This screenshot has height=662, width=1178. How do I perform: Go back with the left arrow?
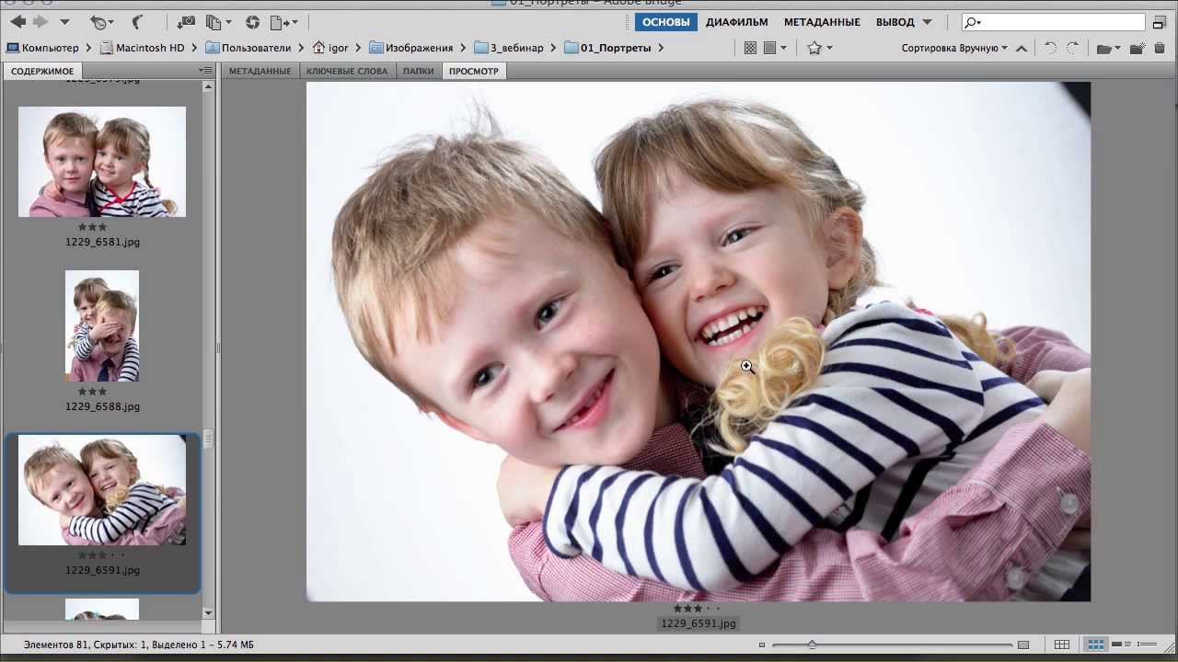point(18,22)
